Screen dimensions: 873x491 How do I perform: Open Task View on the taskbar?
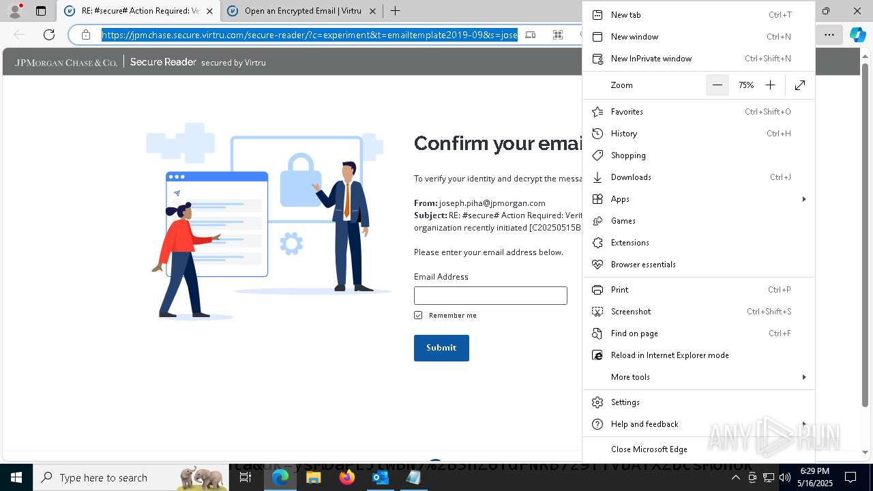(x=246, y=477)
